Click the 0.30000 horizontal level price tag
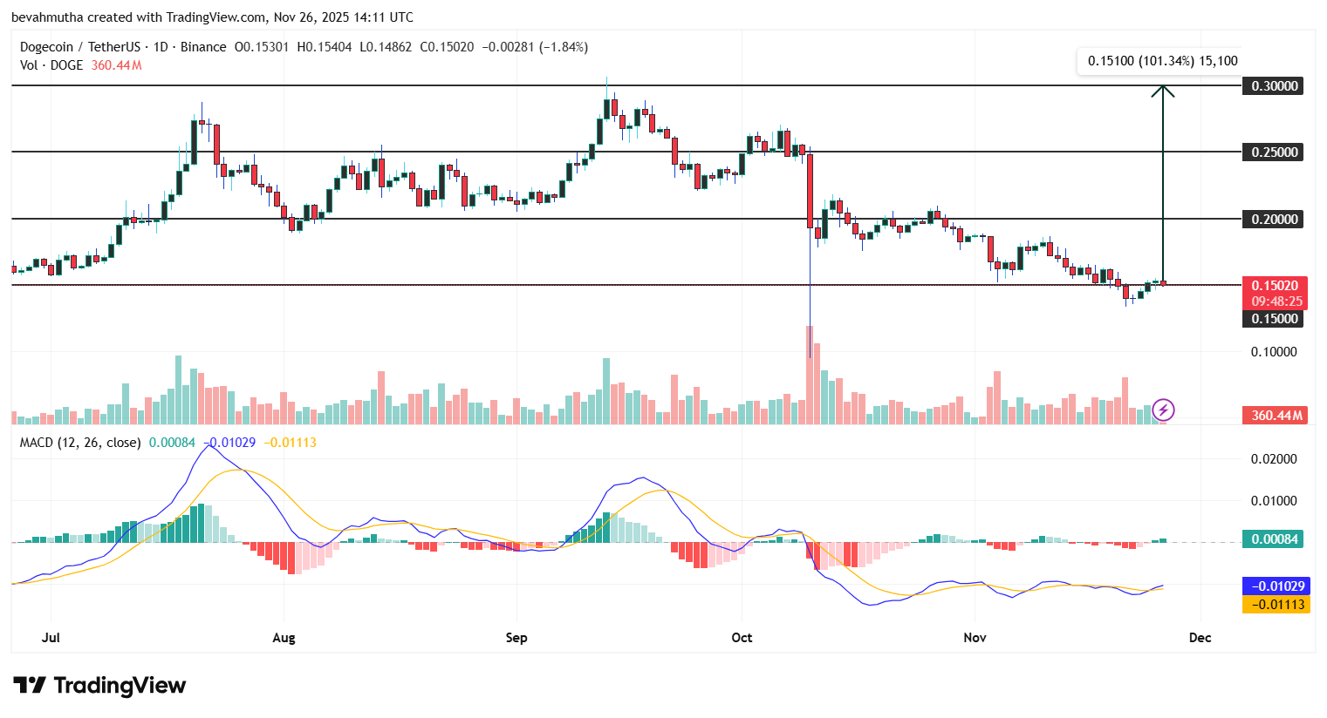This screenshot has height=718, width=1327. coord(1273,85)
